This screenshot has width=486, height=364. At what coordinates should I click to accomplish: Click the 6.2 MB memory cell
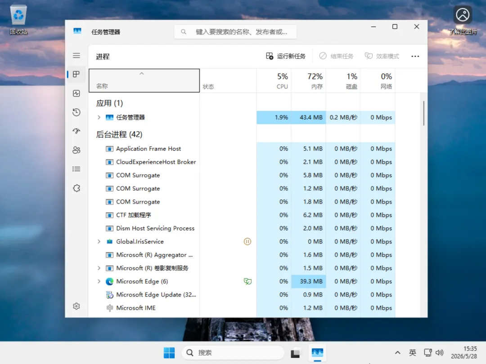309,215
